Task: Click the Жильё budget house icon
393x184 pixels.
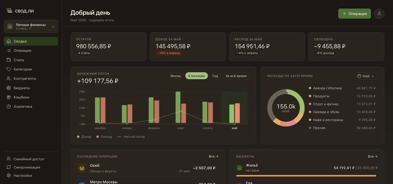Action: (x=239, y=168)
